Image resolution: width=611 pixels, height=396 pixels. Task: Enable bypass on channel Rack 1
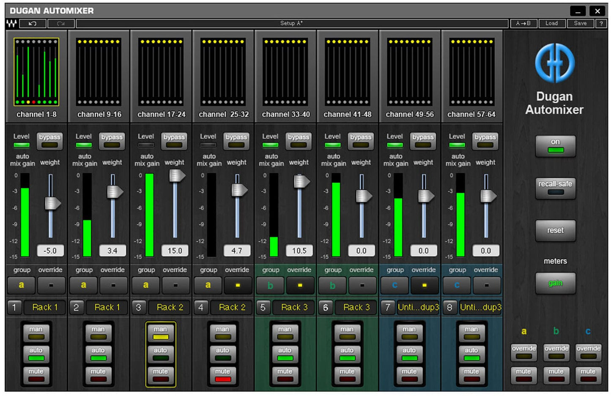click(50, 141)
